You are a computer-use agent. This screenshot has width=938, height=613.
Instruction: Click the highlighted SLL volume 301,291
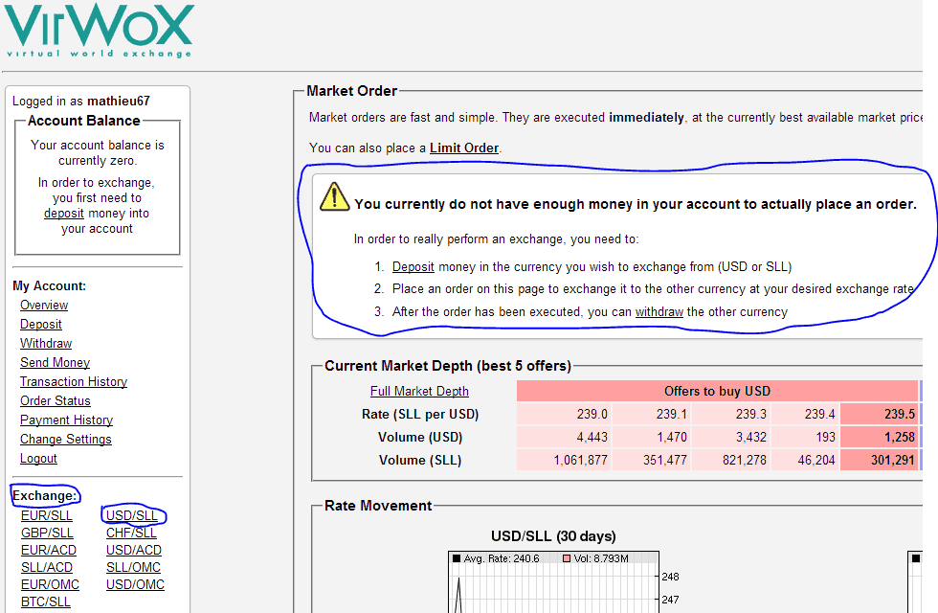(x=879, y=460)
